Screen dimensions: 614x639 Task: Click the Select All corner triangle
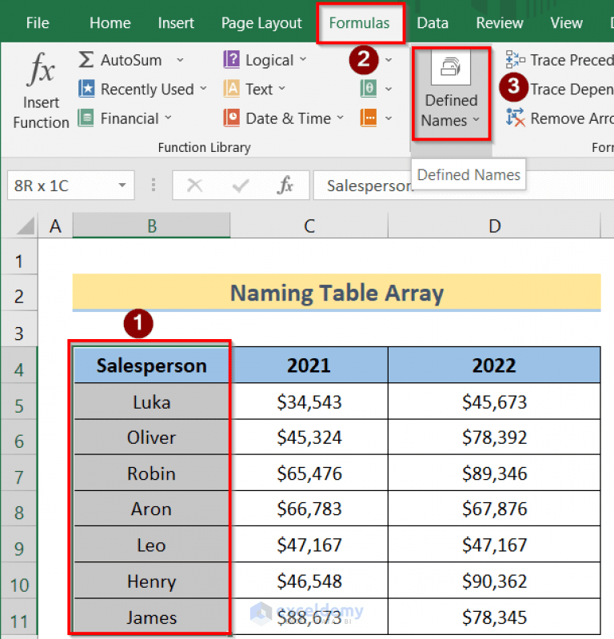click(26, 226)
